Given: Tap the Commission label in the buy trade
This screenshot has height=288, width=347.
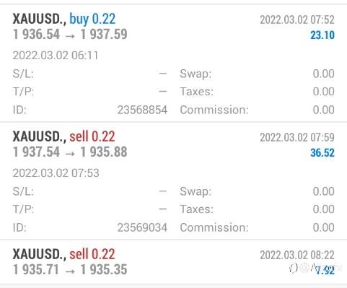Looking at the screenshot, I should 214,110.
